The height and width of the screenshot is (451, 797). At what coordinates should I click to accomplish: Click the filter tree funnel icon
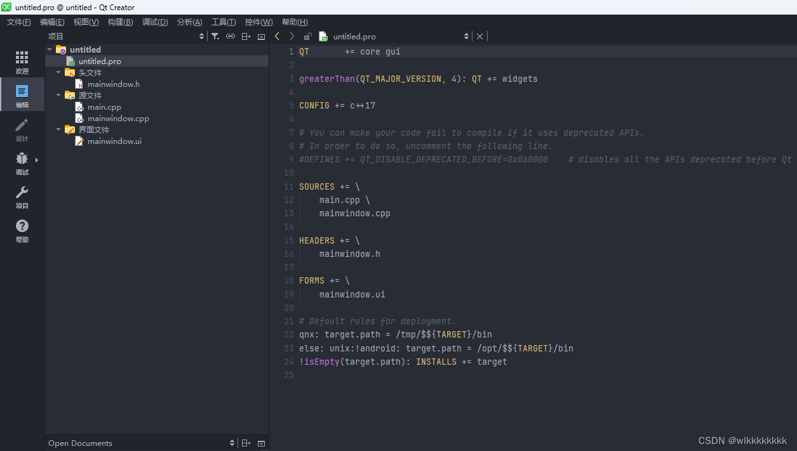pyautogui.click(x=215, y=37)
